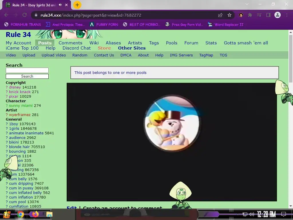
Task: Open the Contact Us link
Action: pos(104,55)
